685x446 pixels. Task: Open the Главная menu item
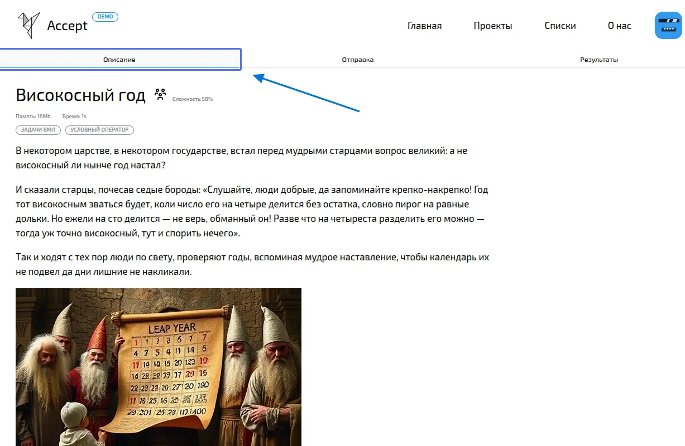(x=424, y=25)
